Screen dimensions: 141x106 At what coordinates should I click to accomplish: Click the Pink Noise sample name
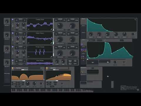(40, 60)
